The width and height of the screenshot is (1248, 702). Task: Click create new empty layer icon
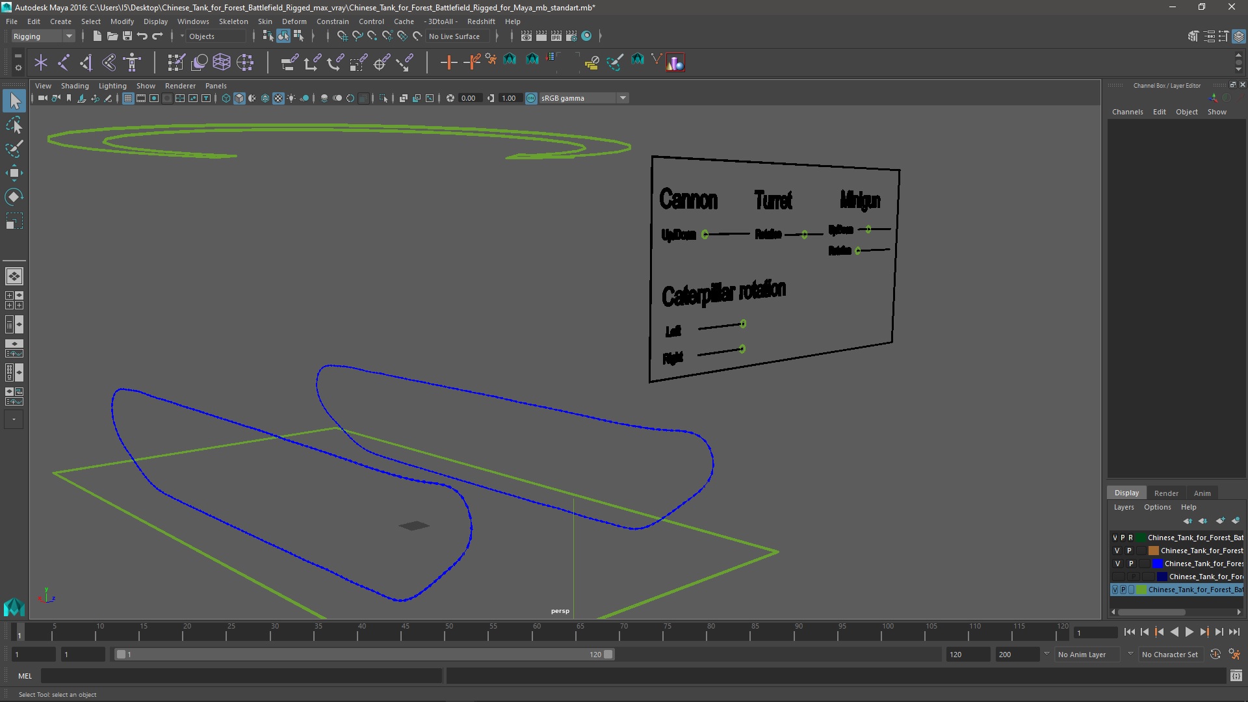click(1220, 521)
